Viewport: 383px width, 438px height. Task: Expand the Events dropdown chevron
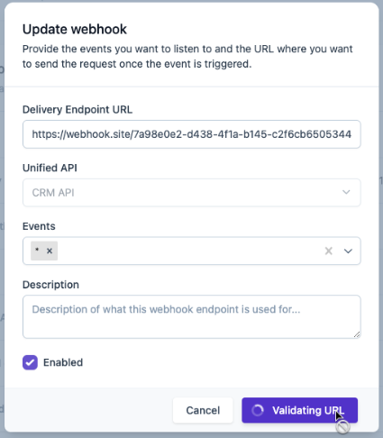click(x=348, y=251)
